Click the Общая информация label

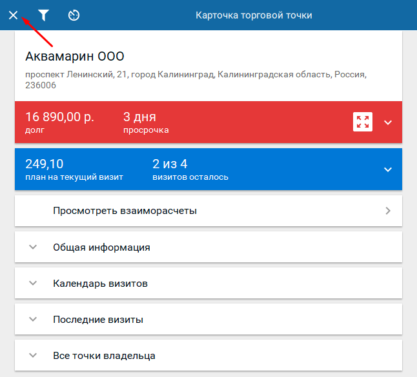(101, 247)
